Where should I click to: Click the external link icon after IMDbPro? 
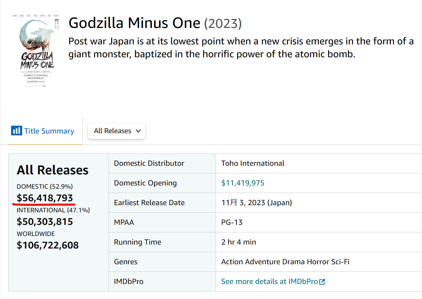tap(322, 282)
